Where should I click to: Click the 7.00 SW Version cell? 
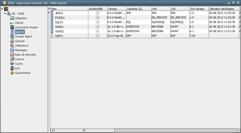[x=199, y=36]
